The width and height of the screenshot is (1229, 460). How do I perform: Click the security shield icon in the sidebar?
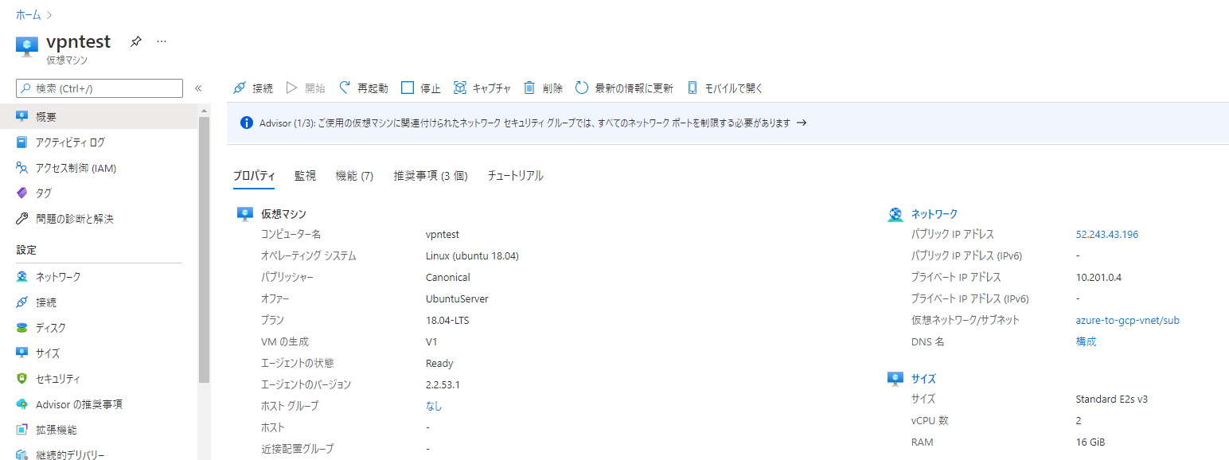22,379
